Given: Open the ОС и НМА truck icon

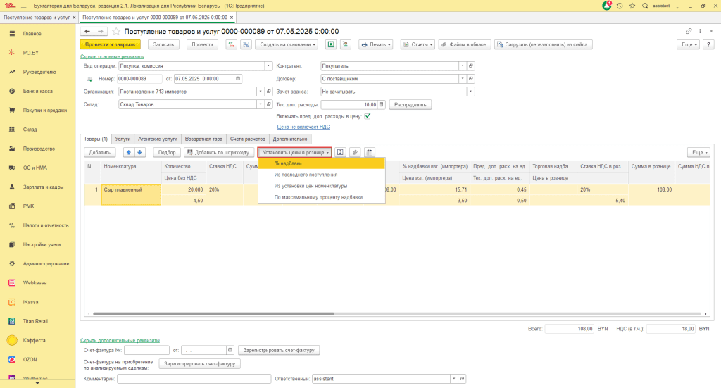Looking at the screenshot, I should [x=12, y=168].
